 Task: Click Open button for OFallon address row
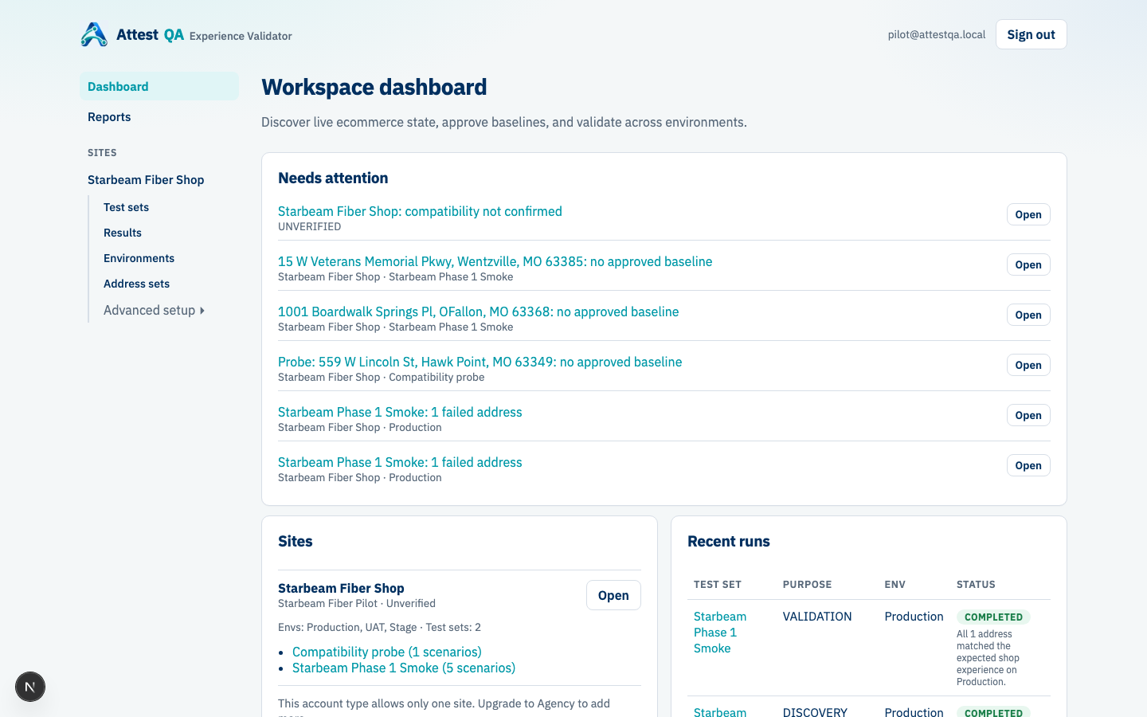(x=1028, y=315)
